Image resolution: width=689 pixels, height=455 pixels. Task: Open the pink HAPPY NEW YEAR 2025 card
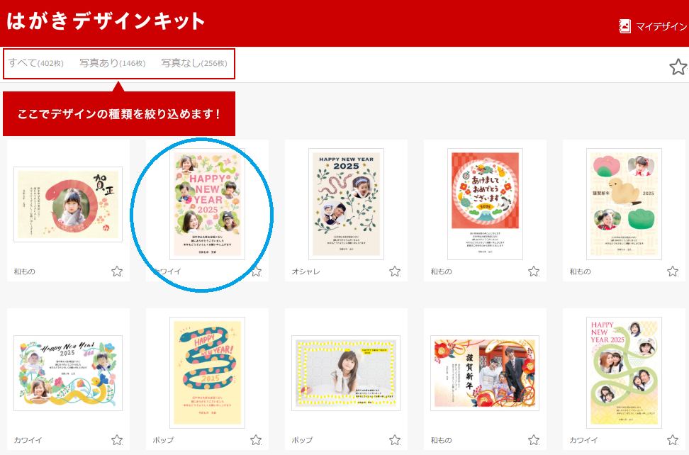tap(208, 204)
